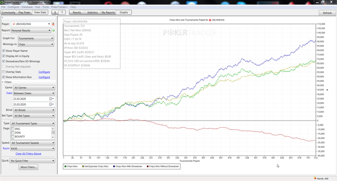Click the green report status icon

pos(53,30)
